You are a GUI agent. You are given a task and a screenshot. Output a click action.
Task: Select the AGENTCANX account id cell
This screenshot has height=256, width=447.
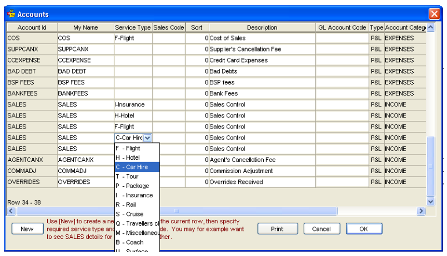pyautogui.click(x=32, y=160)
